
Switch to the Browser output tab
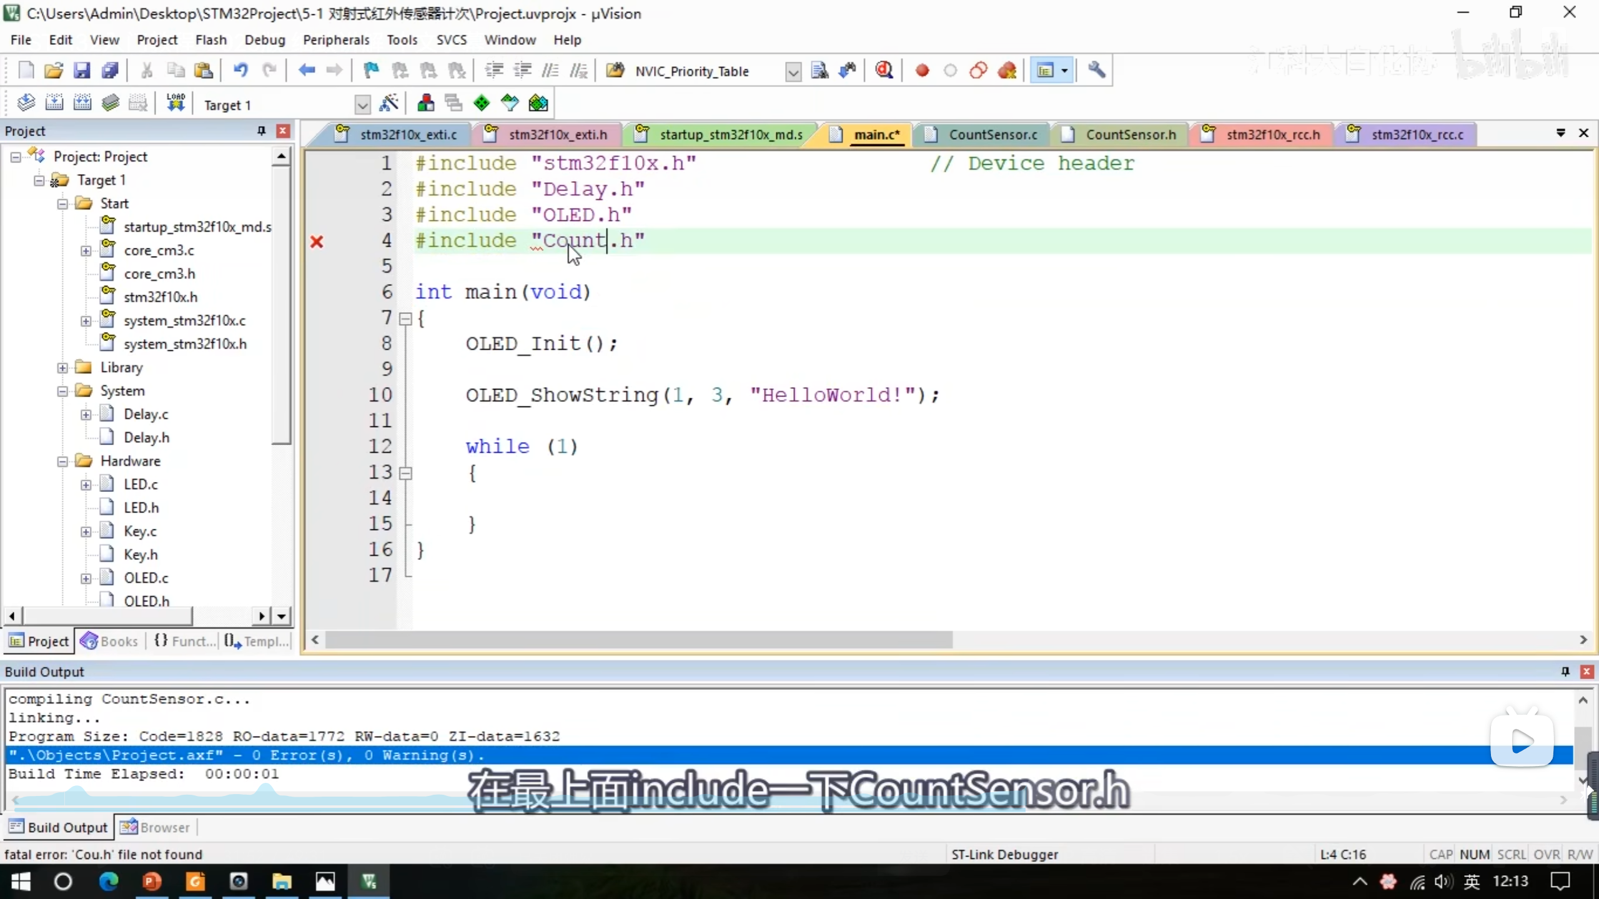(x=155, y=827)
